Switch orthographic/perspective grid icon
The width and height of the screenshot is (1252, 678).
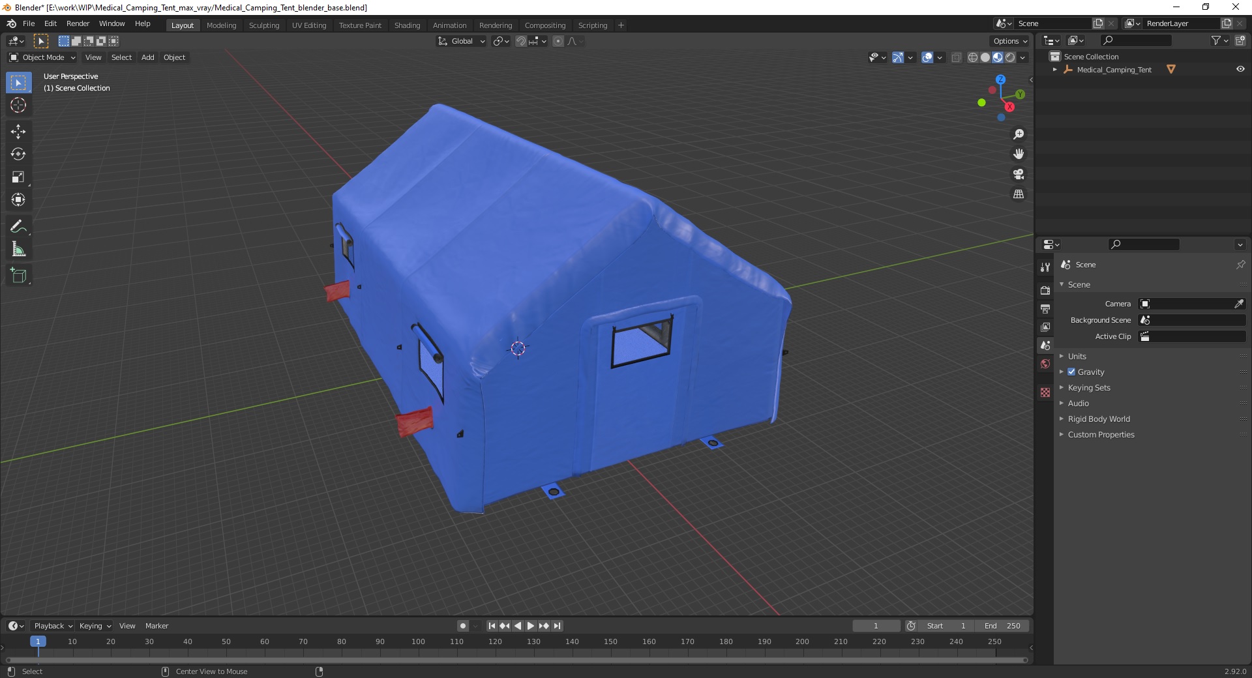1019,194
